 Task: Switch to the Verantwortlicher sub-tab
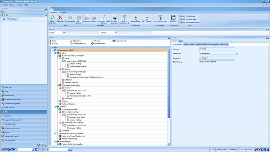pyautogui.click(x=201, y=45)
